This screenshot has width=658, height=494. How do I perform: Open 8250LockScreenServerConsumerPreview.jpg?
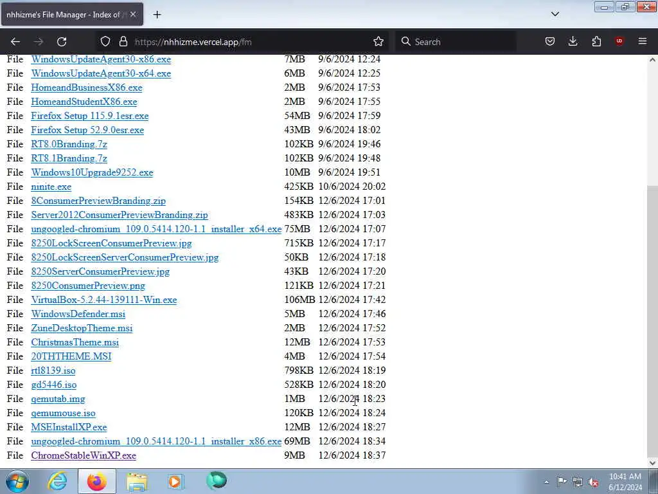click(x=125, y=257)
